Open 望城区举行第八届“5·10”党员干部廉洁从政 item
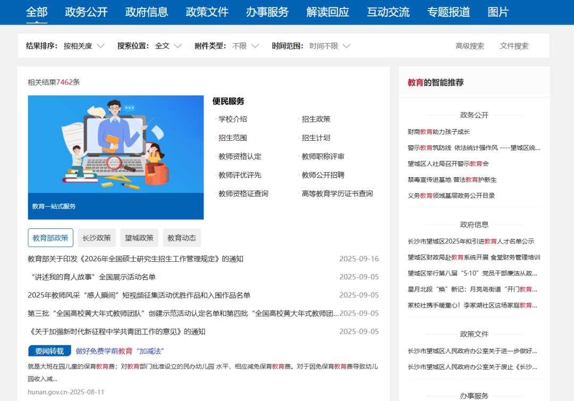Screen dimensions: 574x401 pos(472,274)
